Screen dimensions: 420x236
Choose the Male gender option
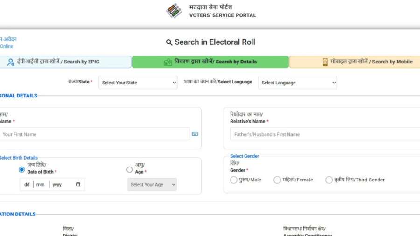click(233, 180)
